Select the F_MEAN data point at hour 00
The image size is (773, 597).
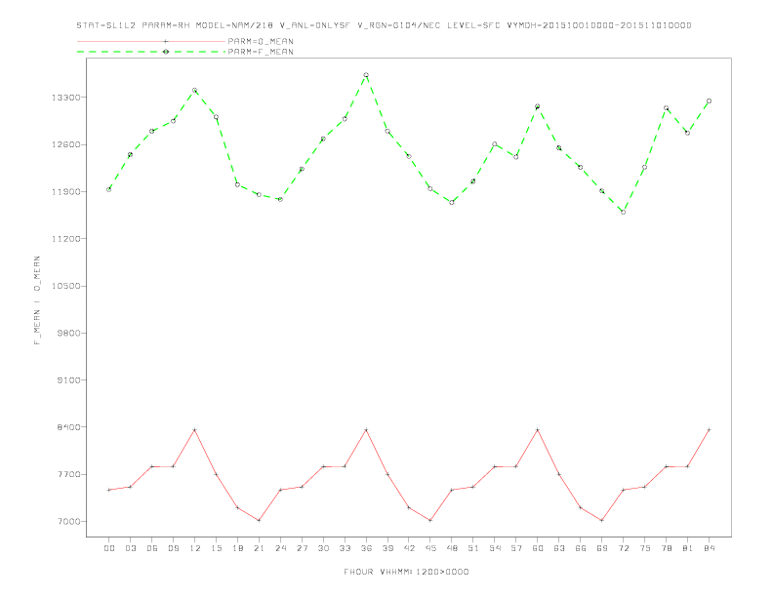109,189
